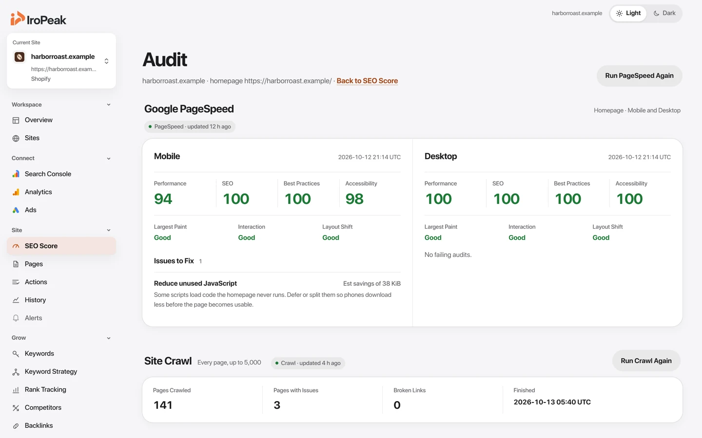
Task: Open the Keywords menu label
Action: (x=39, y=354)
